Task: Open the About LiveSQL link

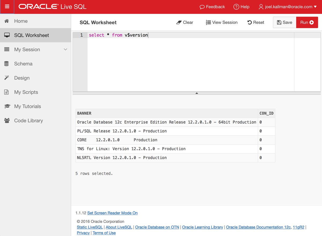Action: tap(119, 227)
